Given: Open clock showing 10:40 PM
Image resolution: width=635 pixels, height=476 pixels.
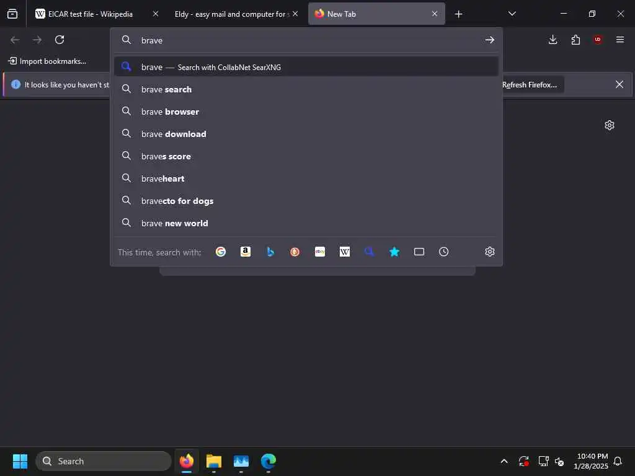Looking at the screenshot, I should (592, 461).
